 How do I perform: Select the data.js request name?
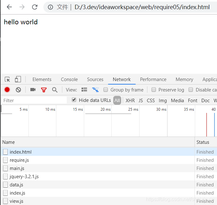[16, 185]
